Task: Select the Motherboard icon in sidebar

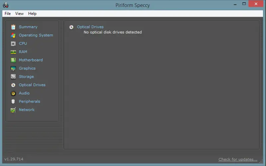Action: (13, 60)
